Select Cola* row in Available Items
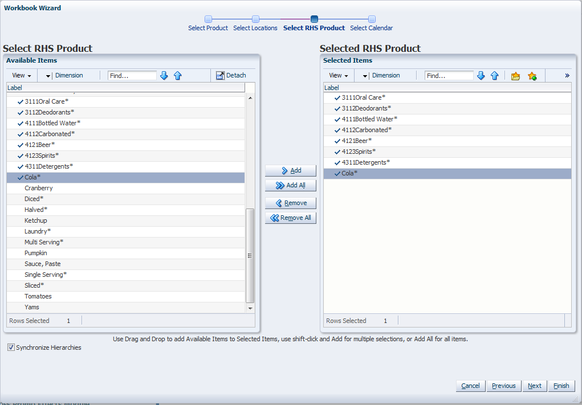 (x=125, y=177)
